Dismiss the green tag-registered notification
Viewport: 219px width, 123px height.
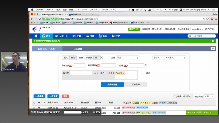click(213, 41)
